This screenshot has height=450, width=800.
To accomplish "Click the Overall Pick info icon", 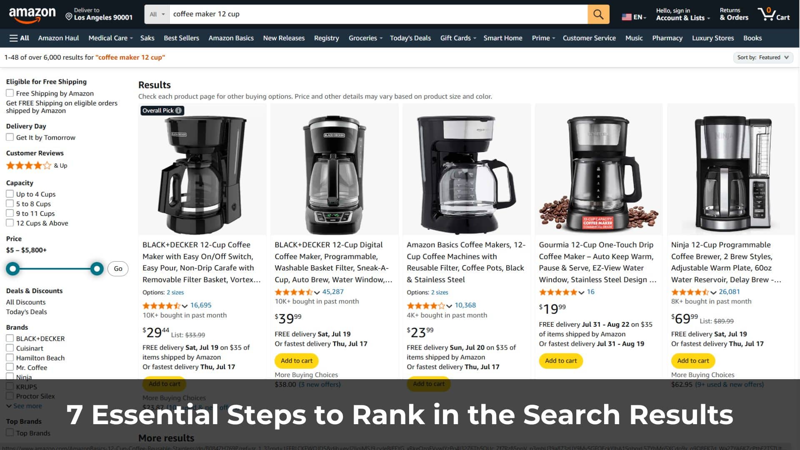I will coord(178,110).
